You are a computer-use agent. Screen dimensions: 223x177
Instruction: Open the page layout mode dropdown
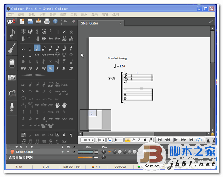pyautogui.click(x=101, y=140)
